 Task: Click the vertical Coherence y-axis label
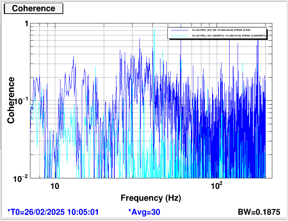coord(11,100)
